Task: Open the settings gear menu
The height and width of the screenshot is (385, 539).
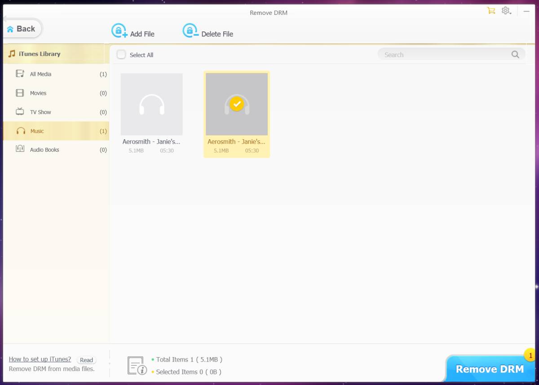Action: pos(506,11)
